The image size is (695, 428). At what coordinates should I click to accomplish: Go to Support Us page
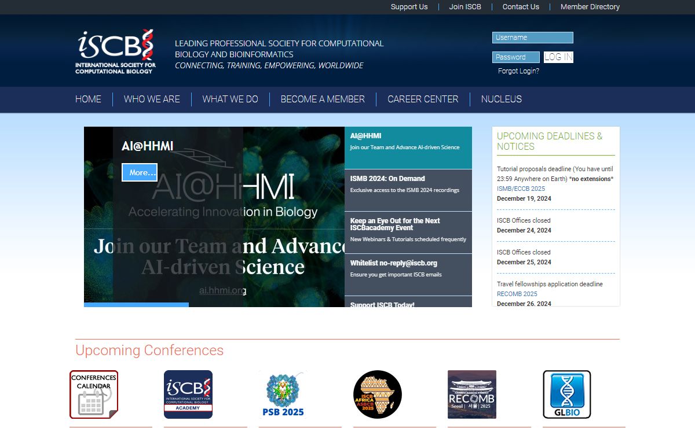point(409,7)
